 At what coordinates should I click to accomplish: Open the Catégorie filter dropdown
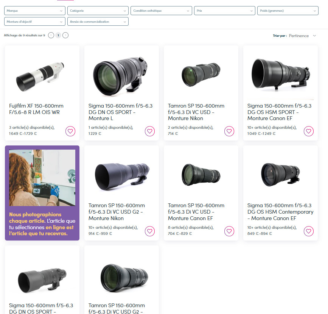point(98,11)
